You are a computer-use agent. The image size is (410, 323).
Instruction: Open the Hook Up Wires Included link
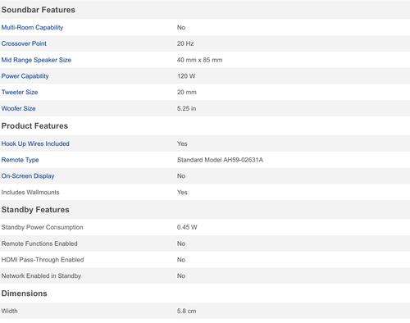point(35,143)
